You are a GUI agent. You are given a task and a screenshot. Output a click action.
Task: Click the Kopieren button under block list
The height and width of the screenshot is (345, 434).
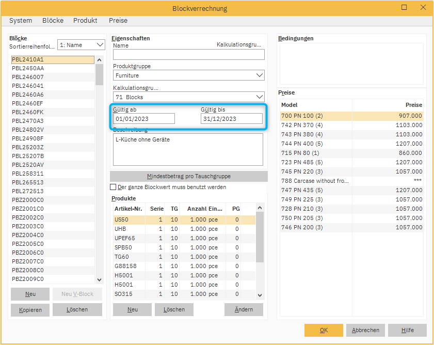(x=30, y=310)
